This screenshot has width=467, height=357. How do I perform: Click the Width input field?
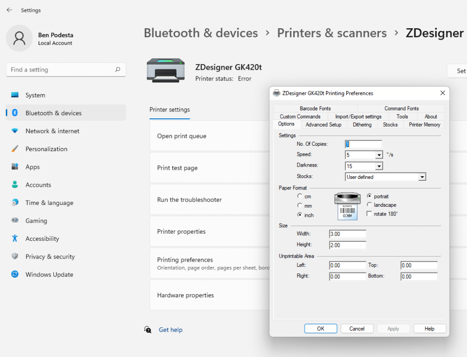[x=347, y=234]
